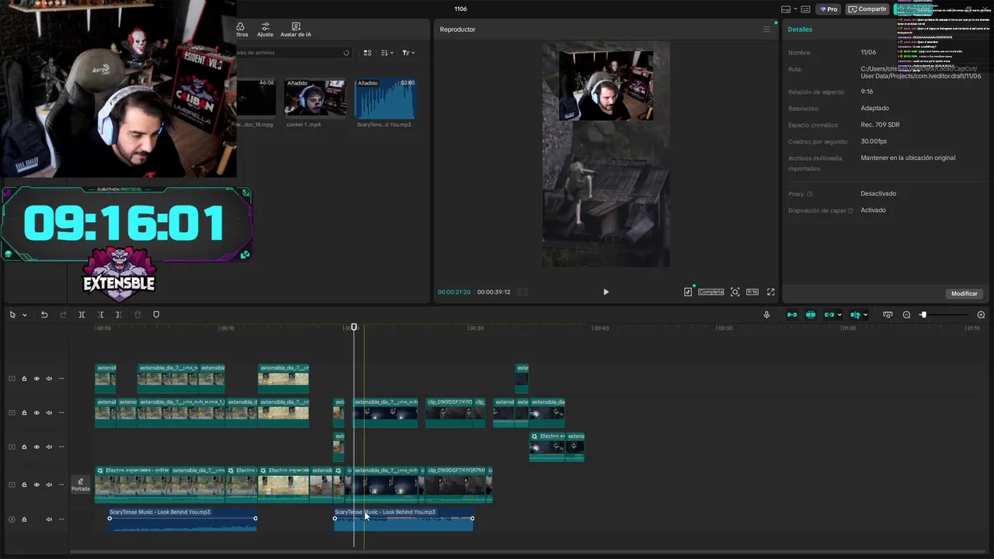Click the track type icon on the Portada track
Screen dimensions: 994x559
pos(12,484)
